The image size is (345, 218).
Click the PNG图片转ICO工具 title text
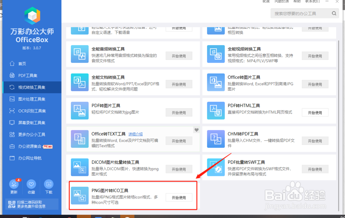[110, 190]
